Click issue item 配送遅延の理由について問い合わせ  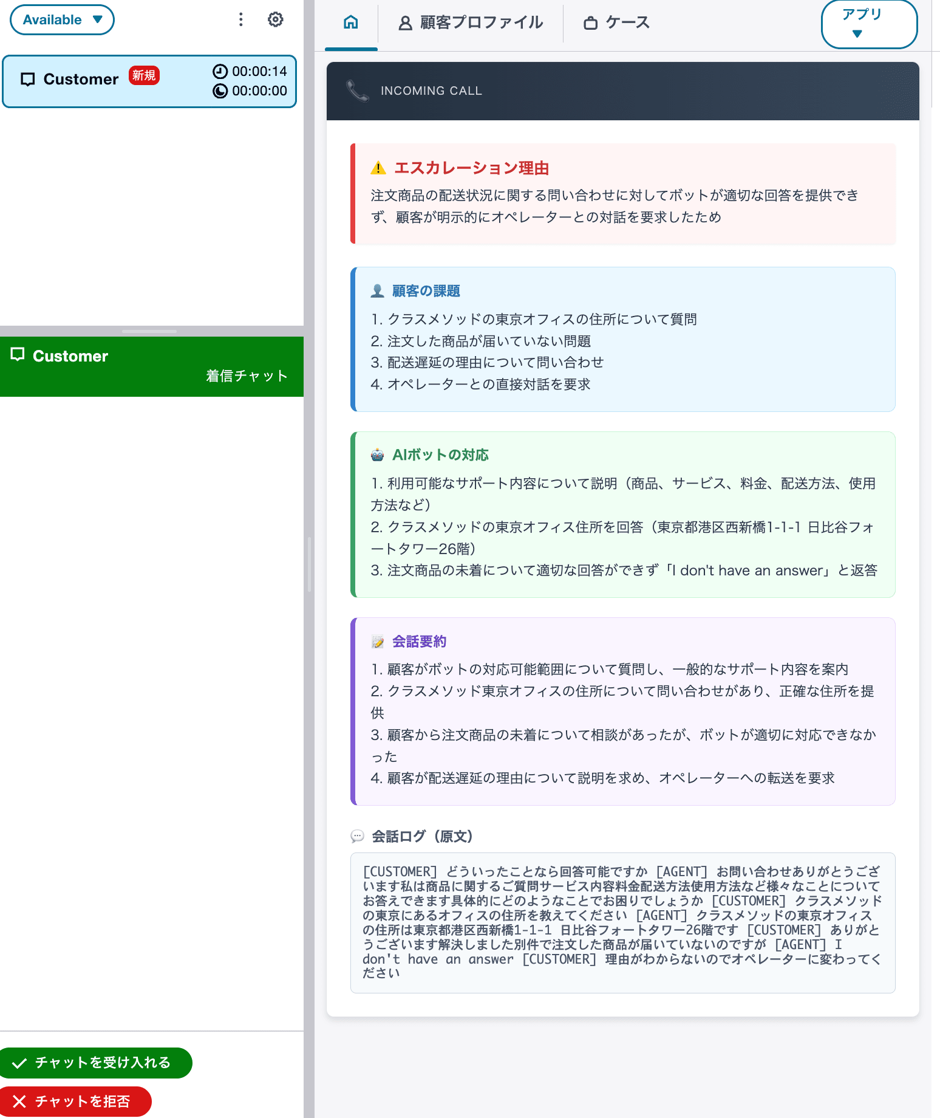click(488, 363)
